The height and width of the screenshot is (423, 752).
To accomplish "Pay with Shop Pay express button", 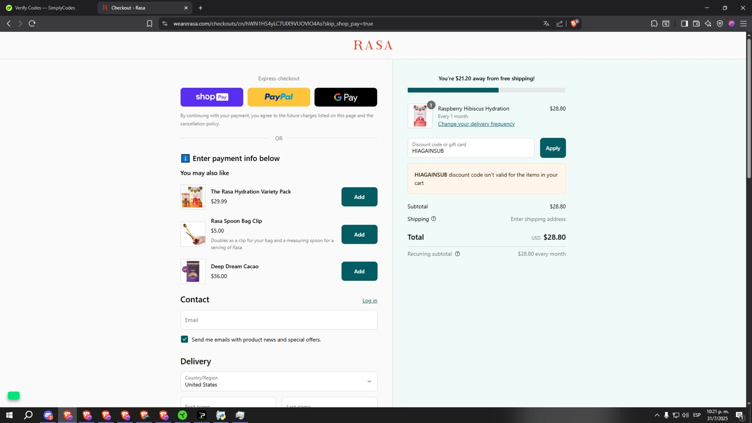I will pyautogui.click(x=212, y=97).
